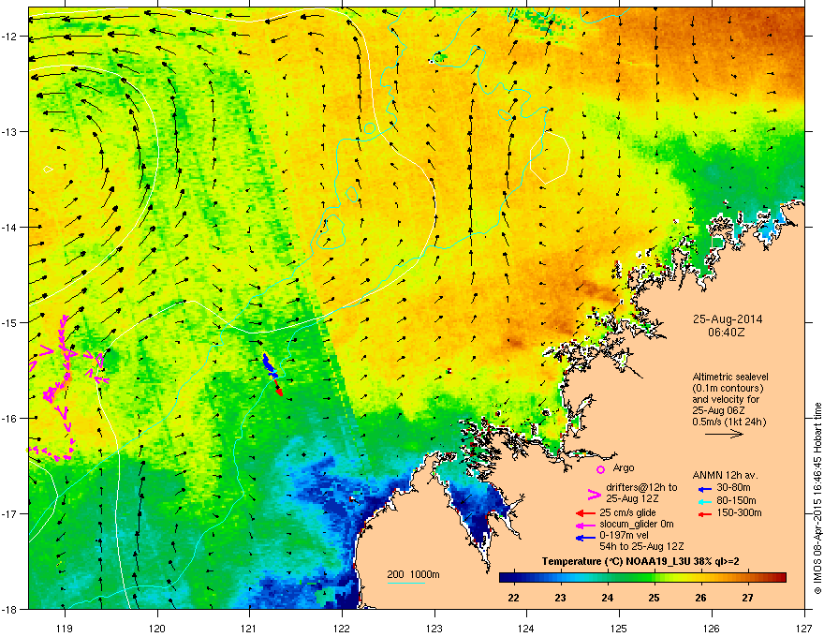The width and height of the screenshot is (824, 637).
Task: Click the Altimetric sealevel text
Action: [730, 377]
